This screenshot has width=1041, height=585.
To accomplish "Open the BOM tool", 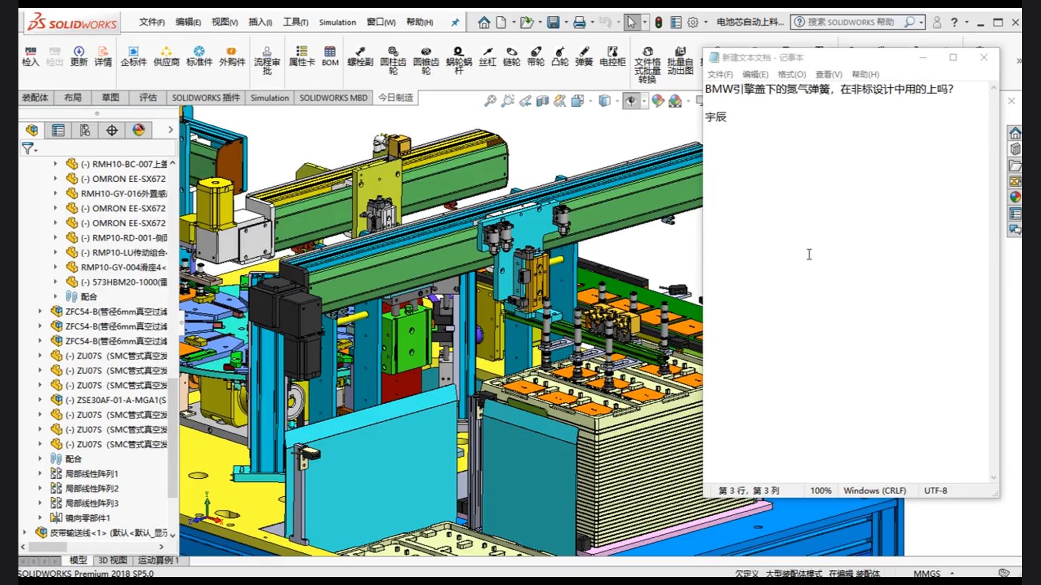I will (330, 56).
